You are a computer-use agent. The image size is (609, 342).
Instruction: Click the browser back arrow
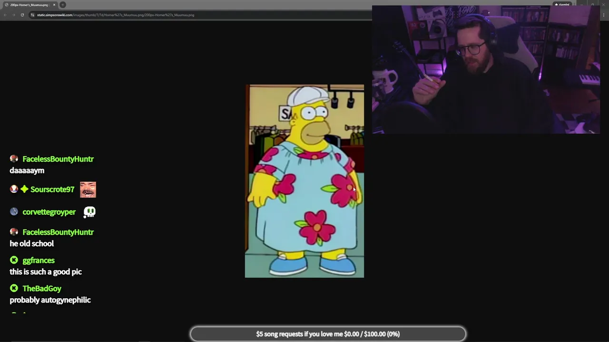(x=5, y=15)
